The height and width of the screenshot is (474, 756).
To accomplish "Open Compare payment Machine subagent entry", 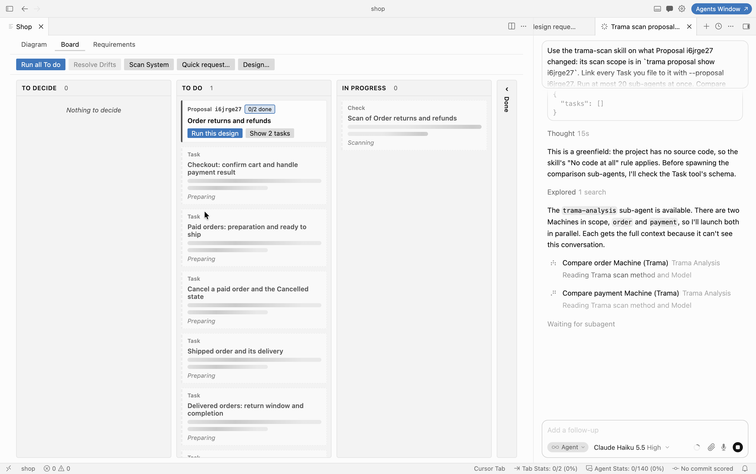I will (x=641, y=299).
